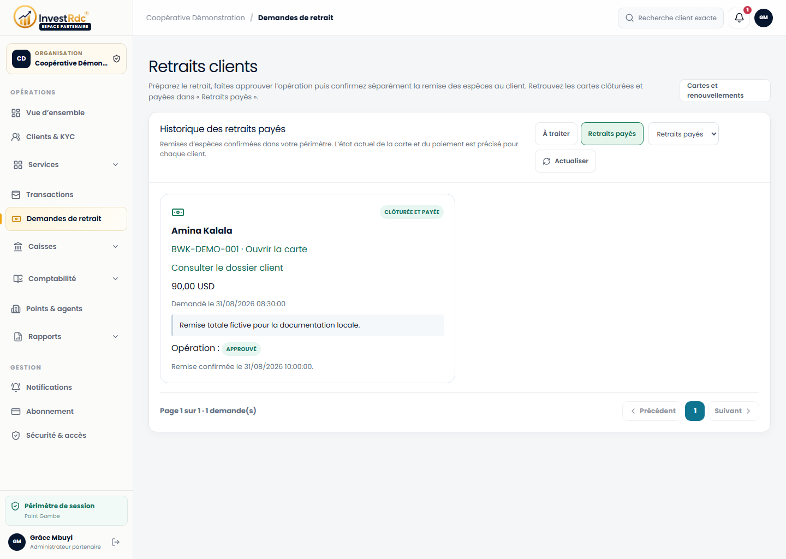786x559 pixels.
Task: Open Cartes et renouvellements
Action: (x=725, y=91)
